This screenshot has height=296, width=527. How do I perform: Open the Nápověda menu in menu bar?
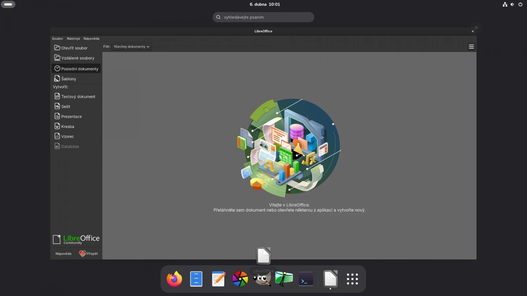[91, 38]
